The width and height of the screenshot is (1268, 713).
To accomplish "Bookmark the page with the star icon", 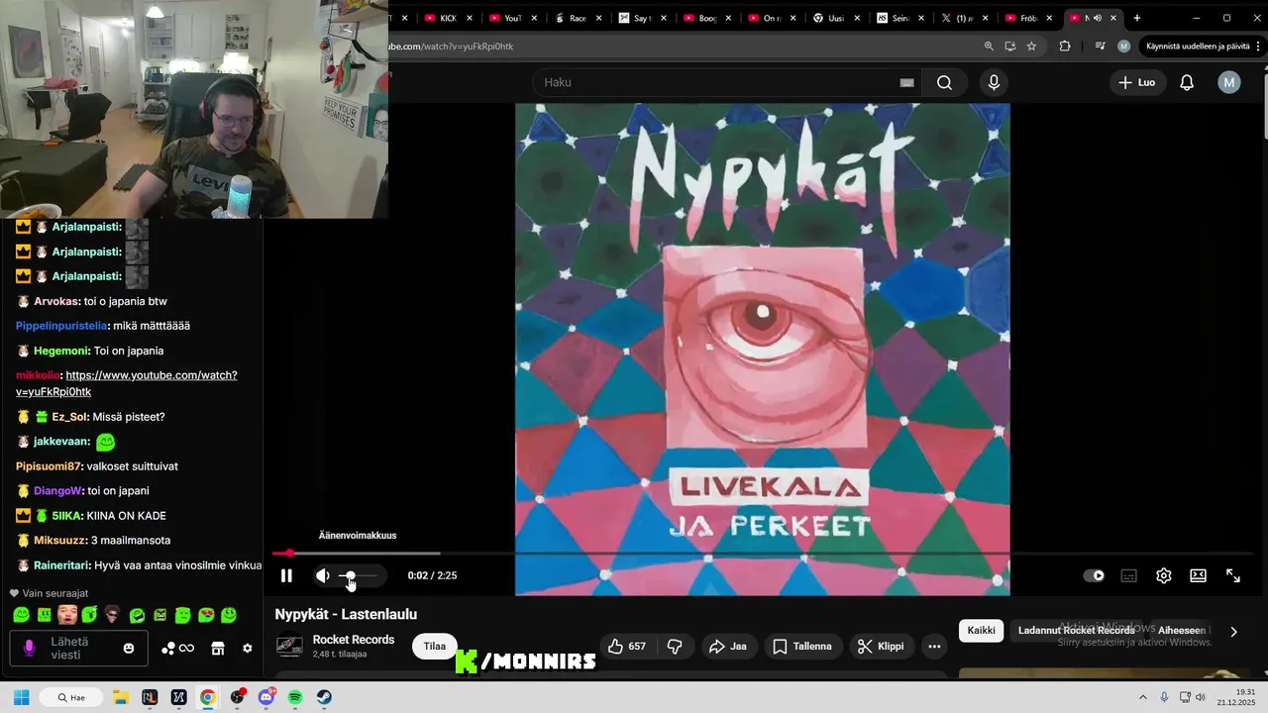I will click(x=1031, y=47).
